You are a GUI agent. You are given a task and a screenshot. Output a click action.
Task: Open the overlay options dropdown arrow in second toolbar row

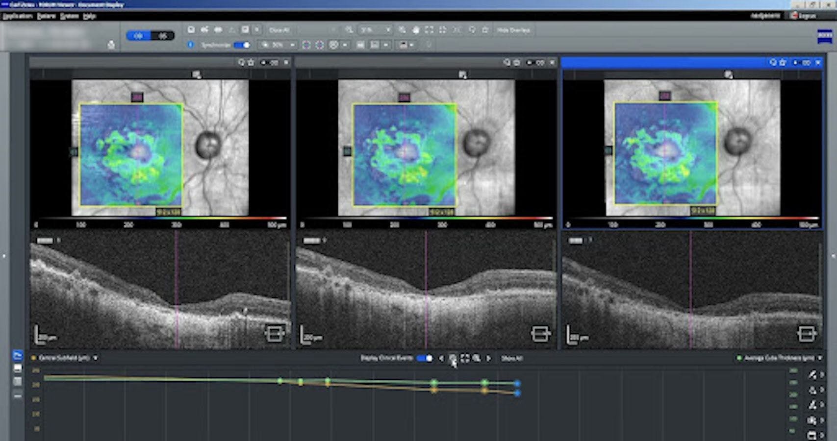click(345, 45)
